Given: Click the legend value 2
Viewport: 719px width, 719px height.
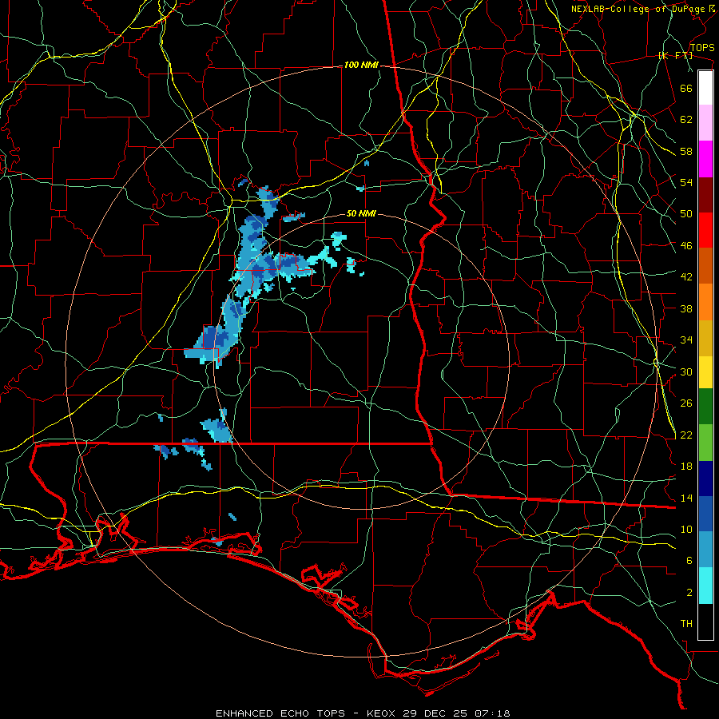Looking at the screenshot, I should tap(689, 593).
